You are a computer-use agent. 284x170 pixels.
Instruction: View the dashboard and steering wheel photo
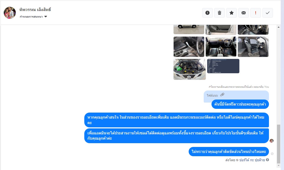click(221, 47)
